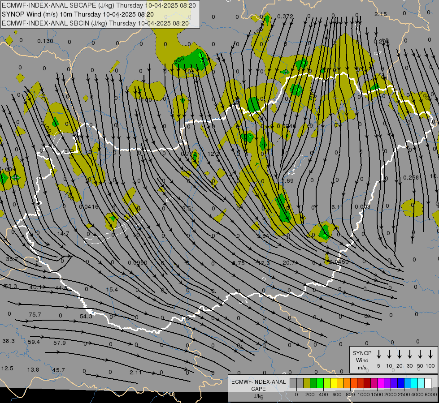Click the map value 14.7
This screenshot has height=403, width=439.
(x=63, y=233)
